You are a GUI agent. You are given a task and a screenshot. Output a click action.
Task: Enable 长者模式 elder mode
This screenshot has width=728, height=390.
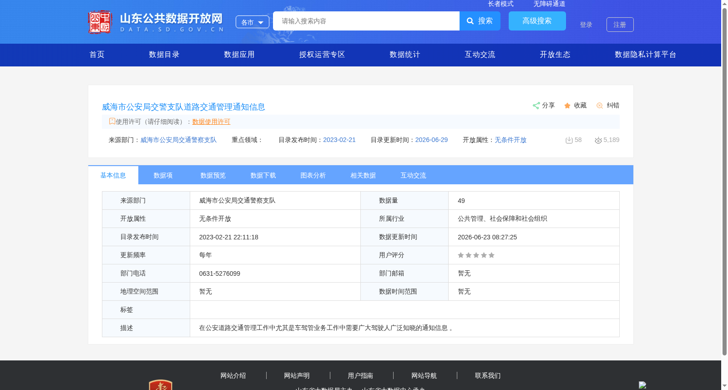(501, 4)
